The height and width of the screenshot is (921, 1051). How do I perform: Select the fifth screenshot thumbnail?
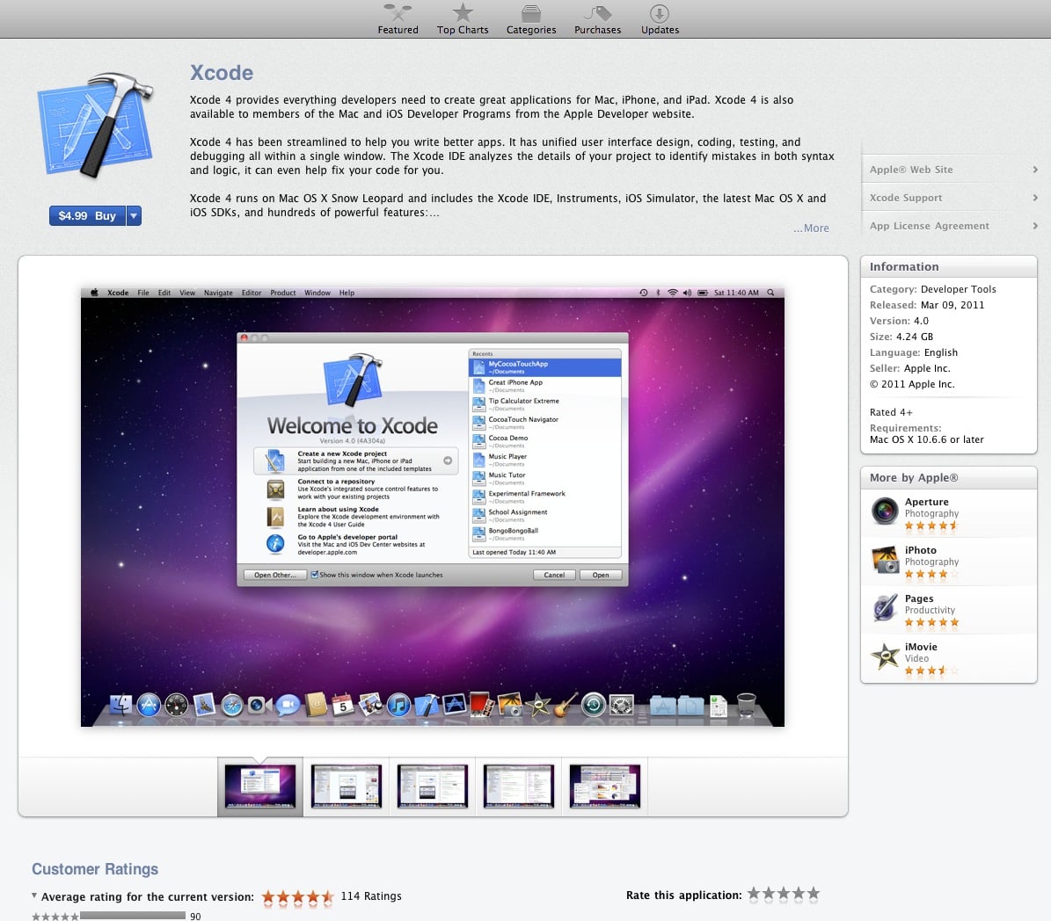(x=604, y=787)
